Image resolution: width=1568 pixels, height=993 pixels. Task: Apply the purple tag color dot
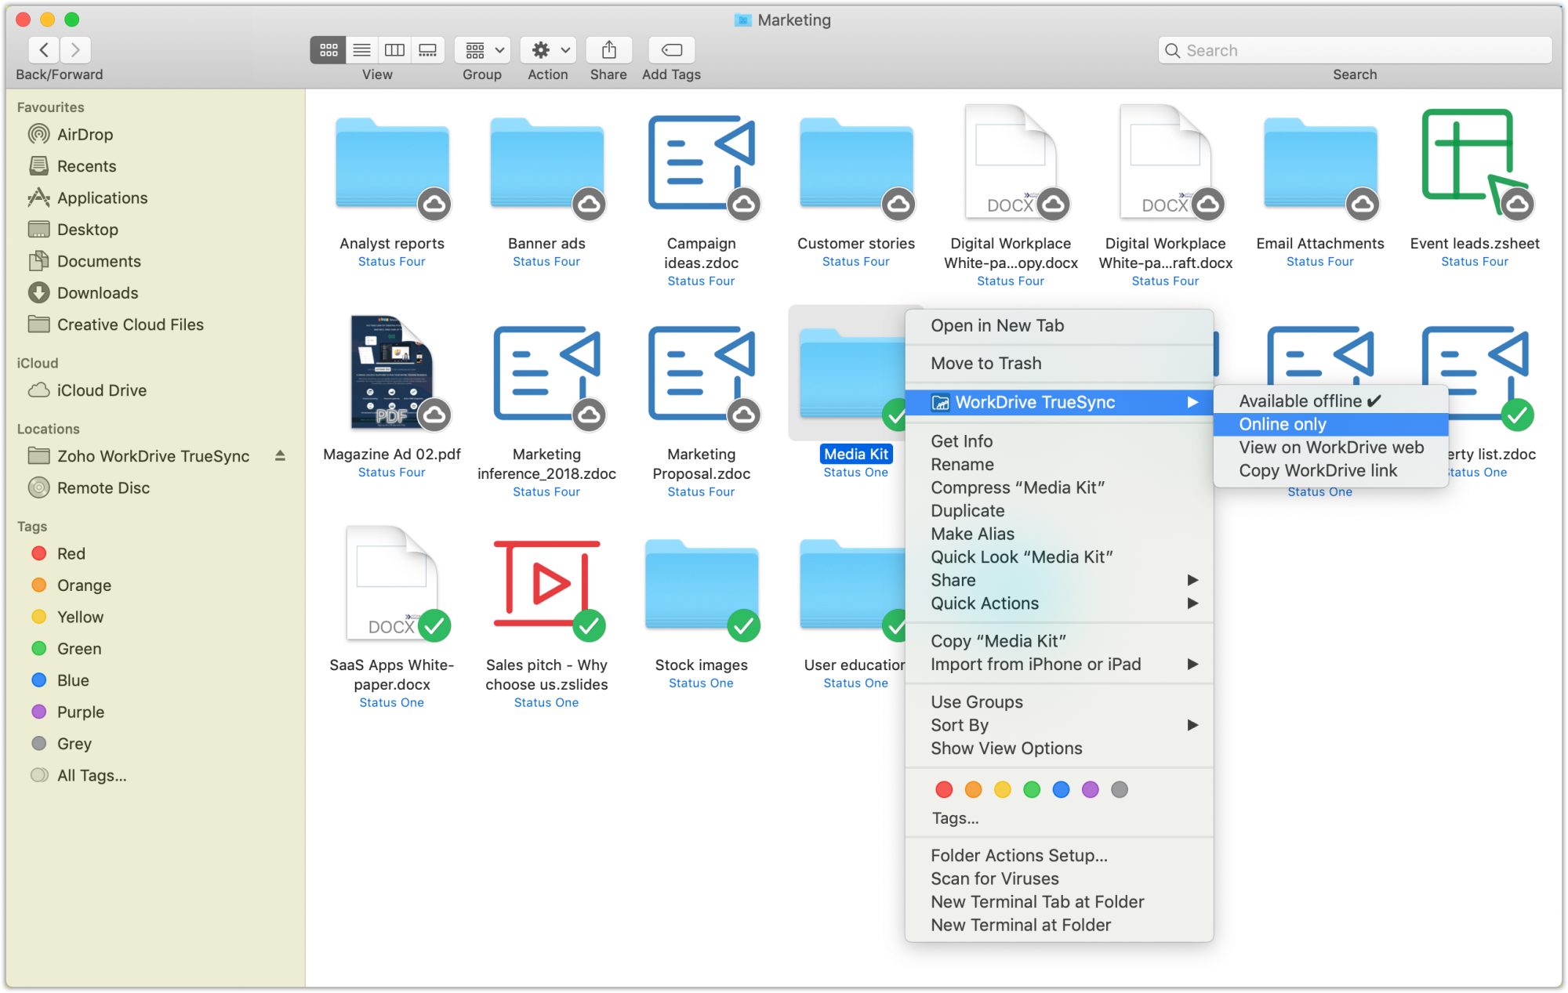[x=1091, y=789]
